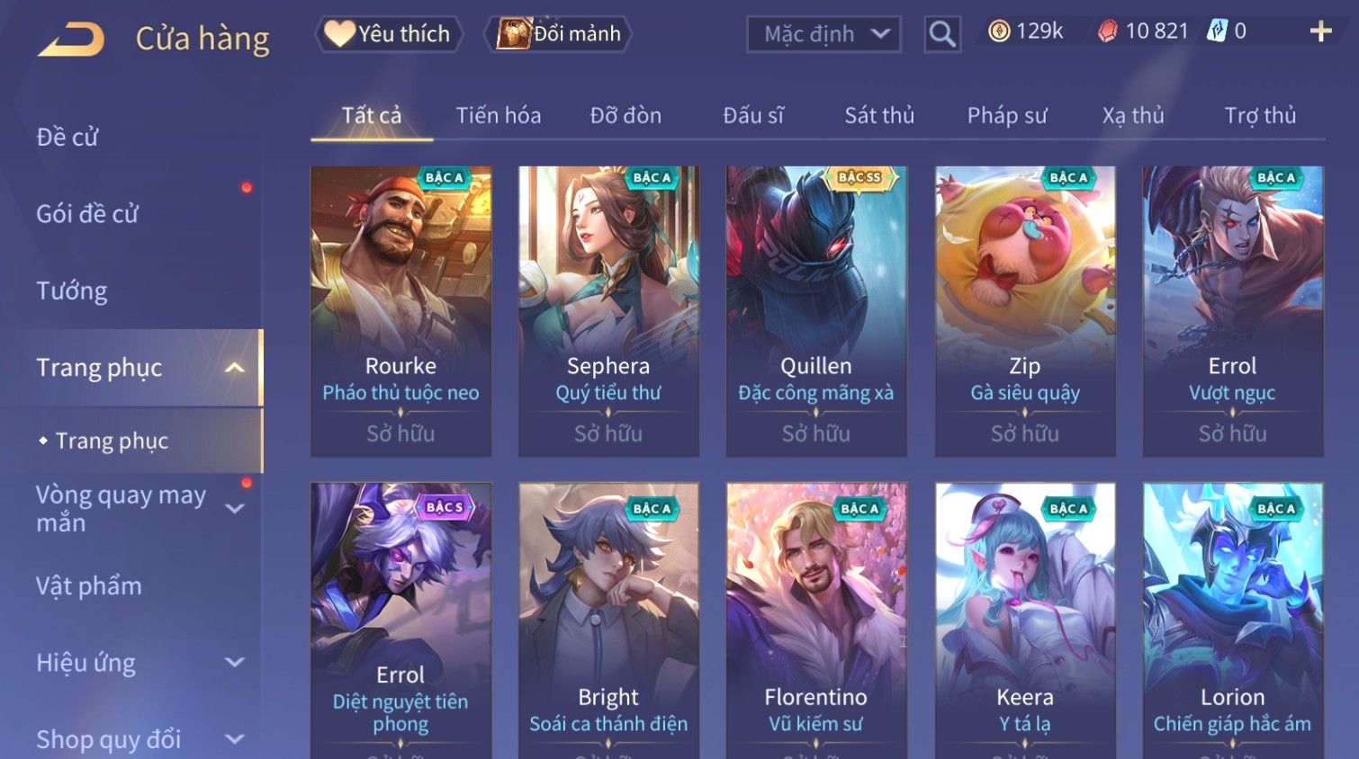Viewport: 1359px width, 759px height.
Task: Select the Quillen Đặc công mãng xà skin
Action: point(816,311)
